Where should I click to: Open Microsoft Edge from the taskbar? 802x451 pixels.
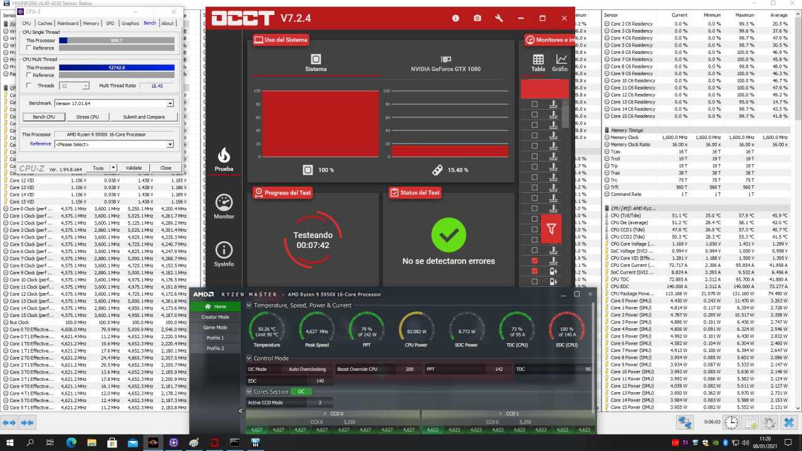click(71, 443)
